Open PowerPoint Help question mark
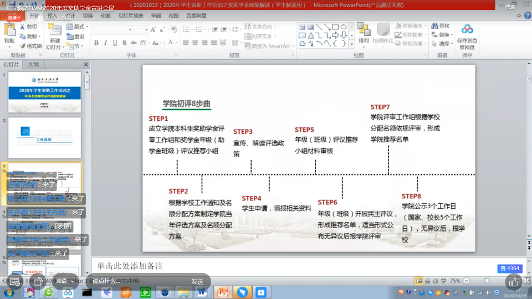Viewport: 532px width, 299px height. (x=527, y=16)
